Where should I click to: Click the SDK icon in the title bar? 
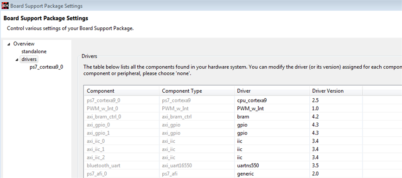[5, 6]
